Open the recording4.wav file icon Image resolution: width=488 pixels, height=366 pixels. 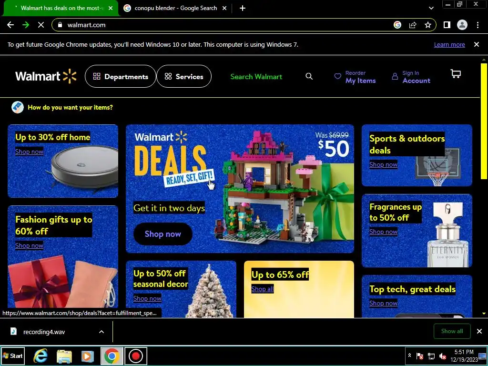[x=13, y=332]
